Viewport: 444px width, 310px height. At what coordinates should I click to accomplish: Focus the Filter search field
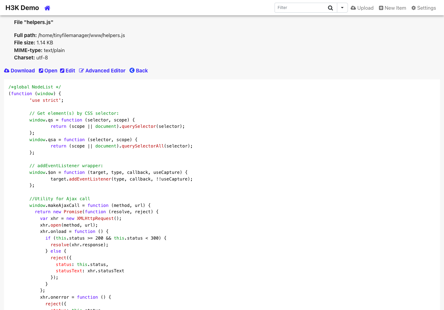click(300, 8)
